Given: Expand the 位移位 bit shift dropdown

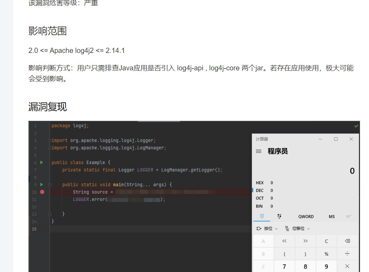Looking at the screenshot, I should click(297, 228).
